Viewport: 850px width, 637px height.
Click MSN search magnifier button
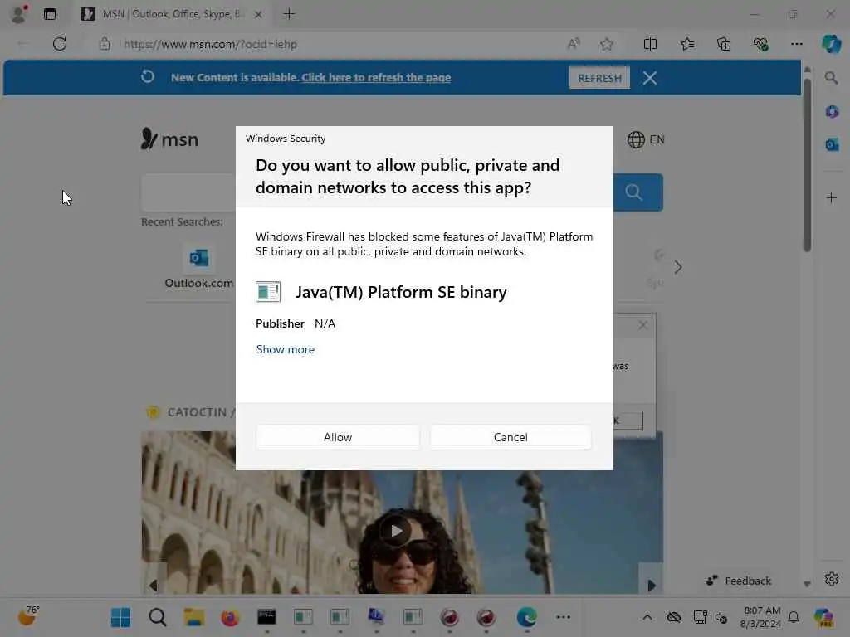(634, 192)
